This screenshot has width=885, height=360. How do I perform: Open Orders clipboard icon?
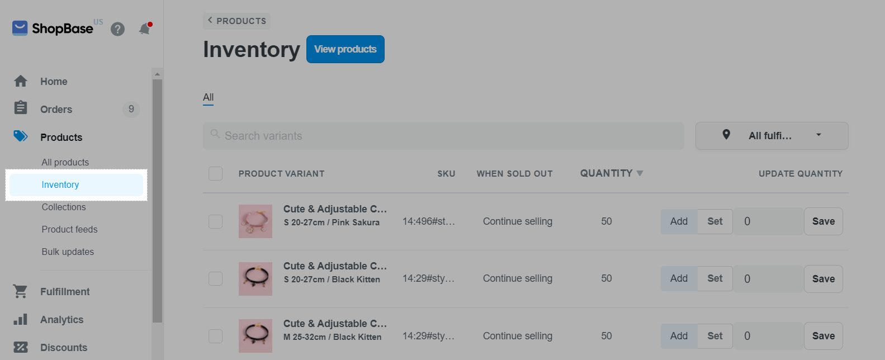pyautogui.click(x=21, y=107)
